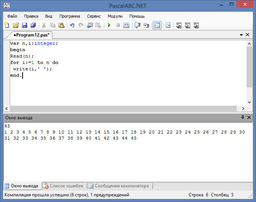Click the Save all icon
Screen dimensions: 256x202
click(x=33, y=25)
